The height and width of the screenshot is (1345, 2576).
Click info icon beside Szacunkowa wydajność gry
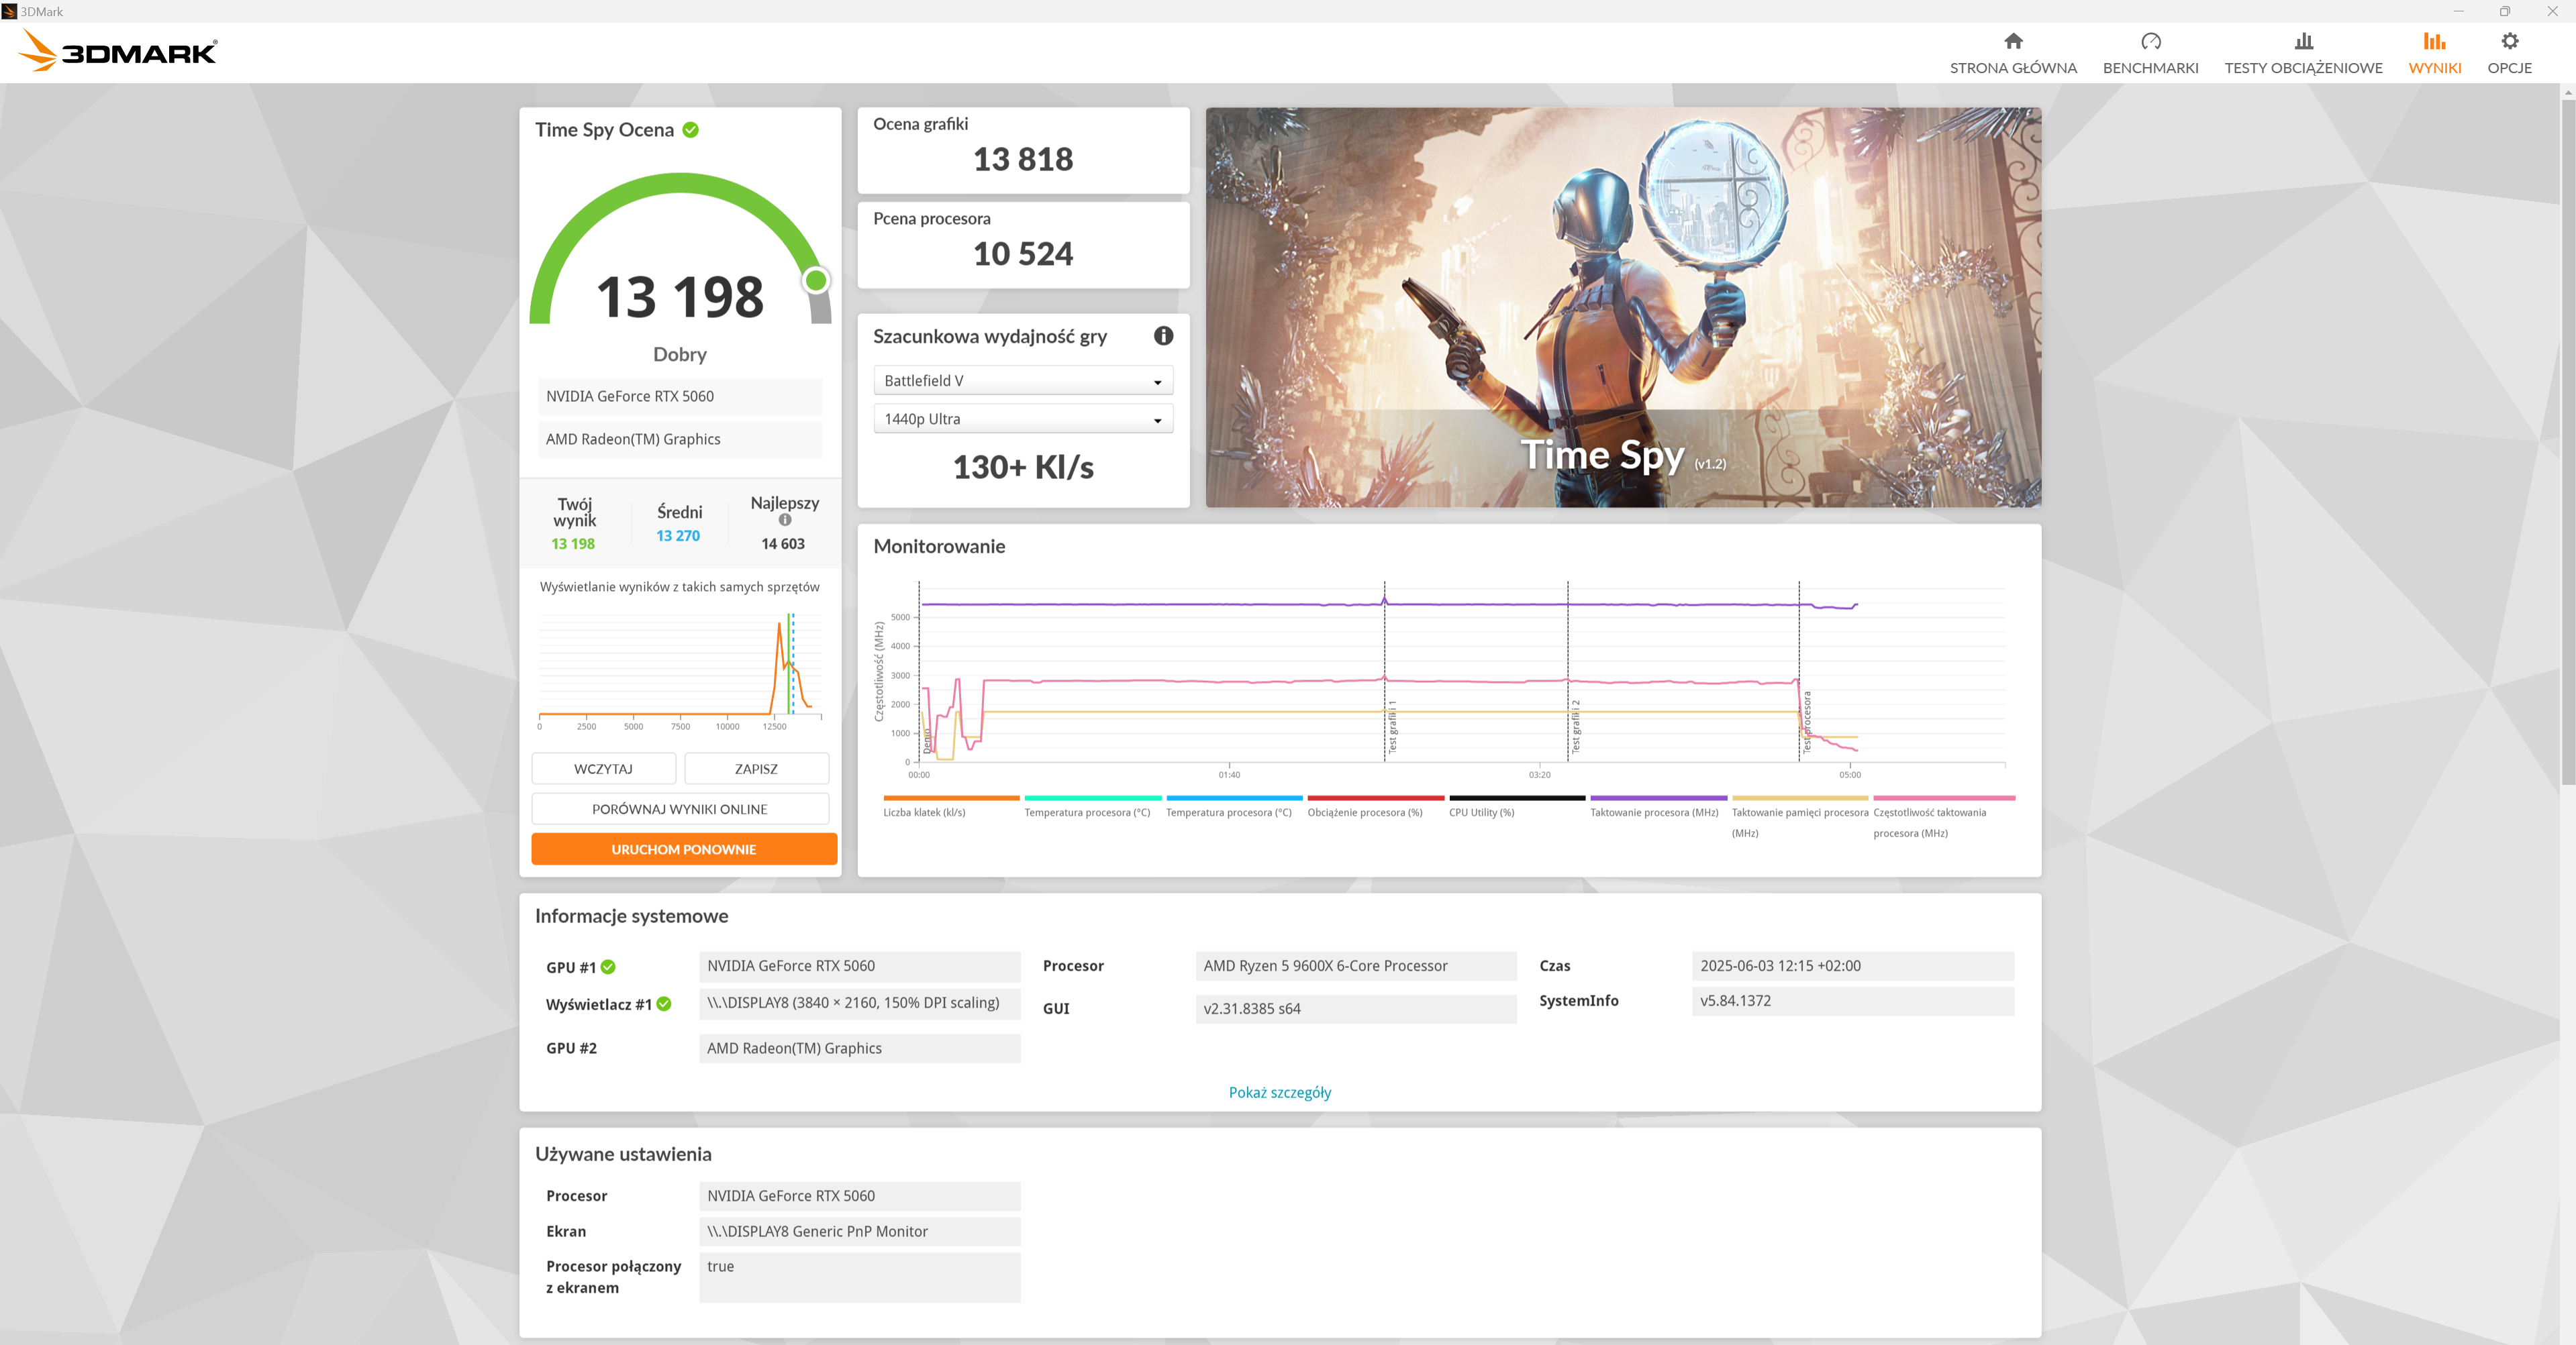tap(1163, 336)
